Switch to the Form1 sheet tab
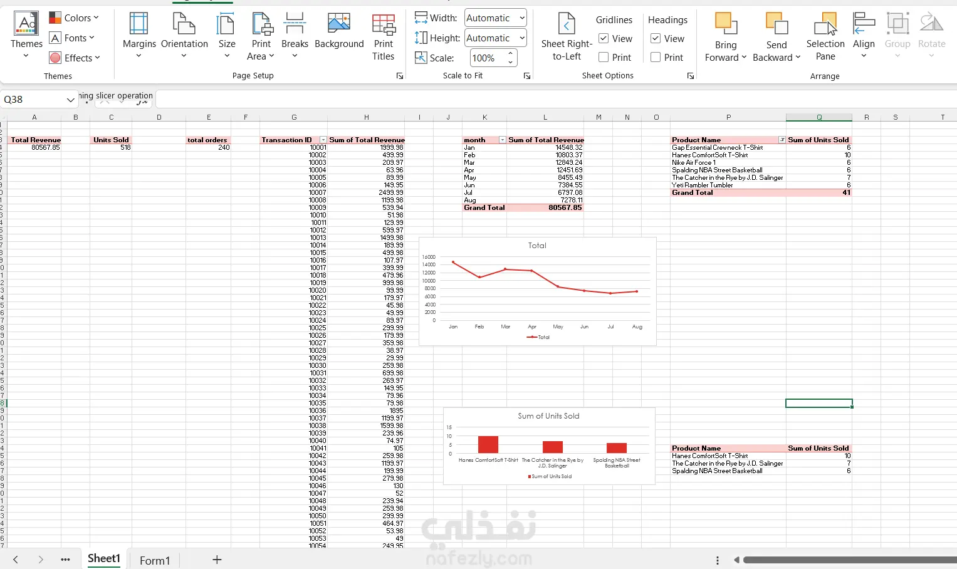The height and width of the screenshot is (569, 957). pyautogui.click(x=155, y=560)
